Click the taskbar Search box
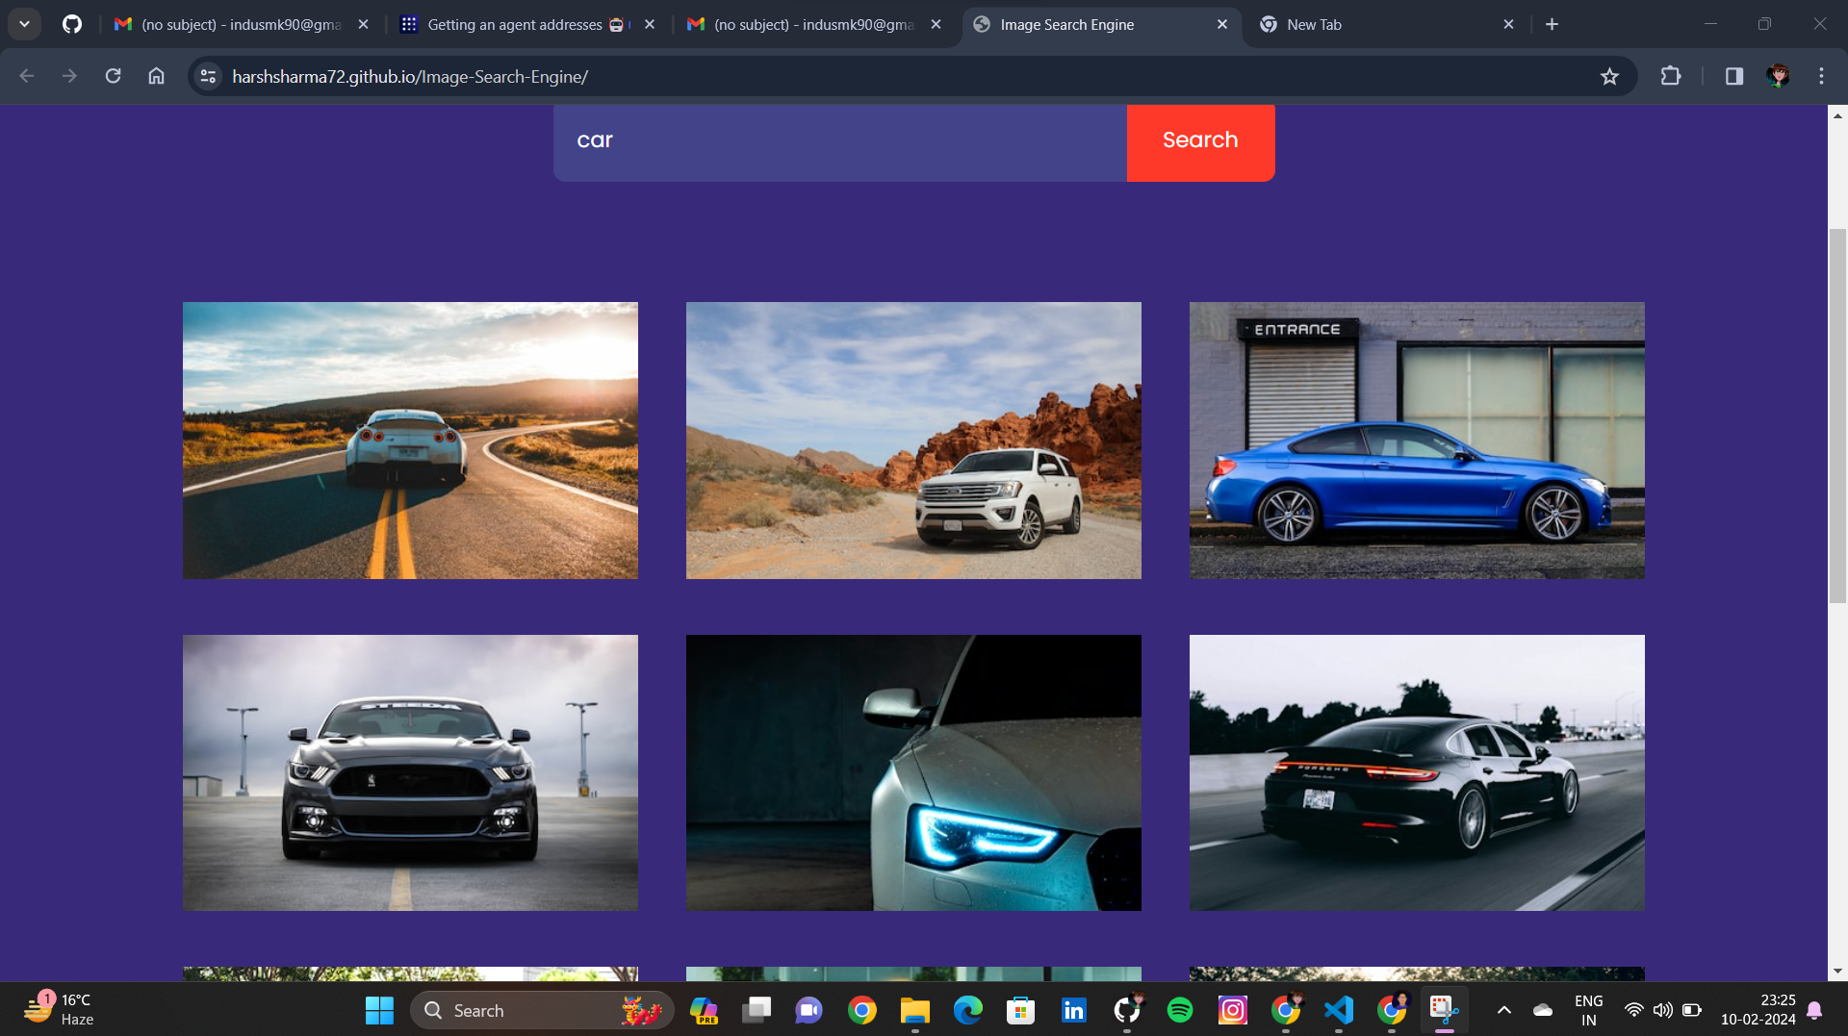1848x1036 pixels. pyautogui.click(x=543, y=1010)
